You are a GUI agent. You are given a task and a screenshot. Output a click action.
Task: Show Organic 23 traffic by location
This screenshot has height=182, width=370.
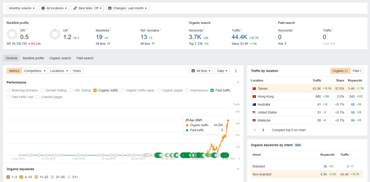click(x=340, y=71)
